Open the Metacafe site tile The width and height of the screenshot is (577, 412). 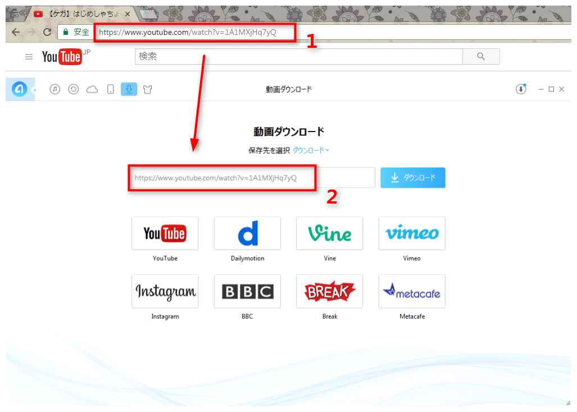[x=412, y=291]
